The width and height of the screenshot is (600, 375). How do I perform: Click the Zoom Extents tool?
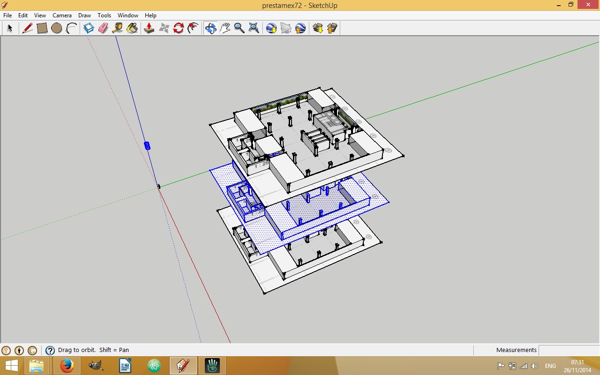pos(254,28)
